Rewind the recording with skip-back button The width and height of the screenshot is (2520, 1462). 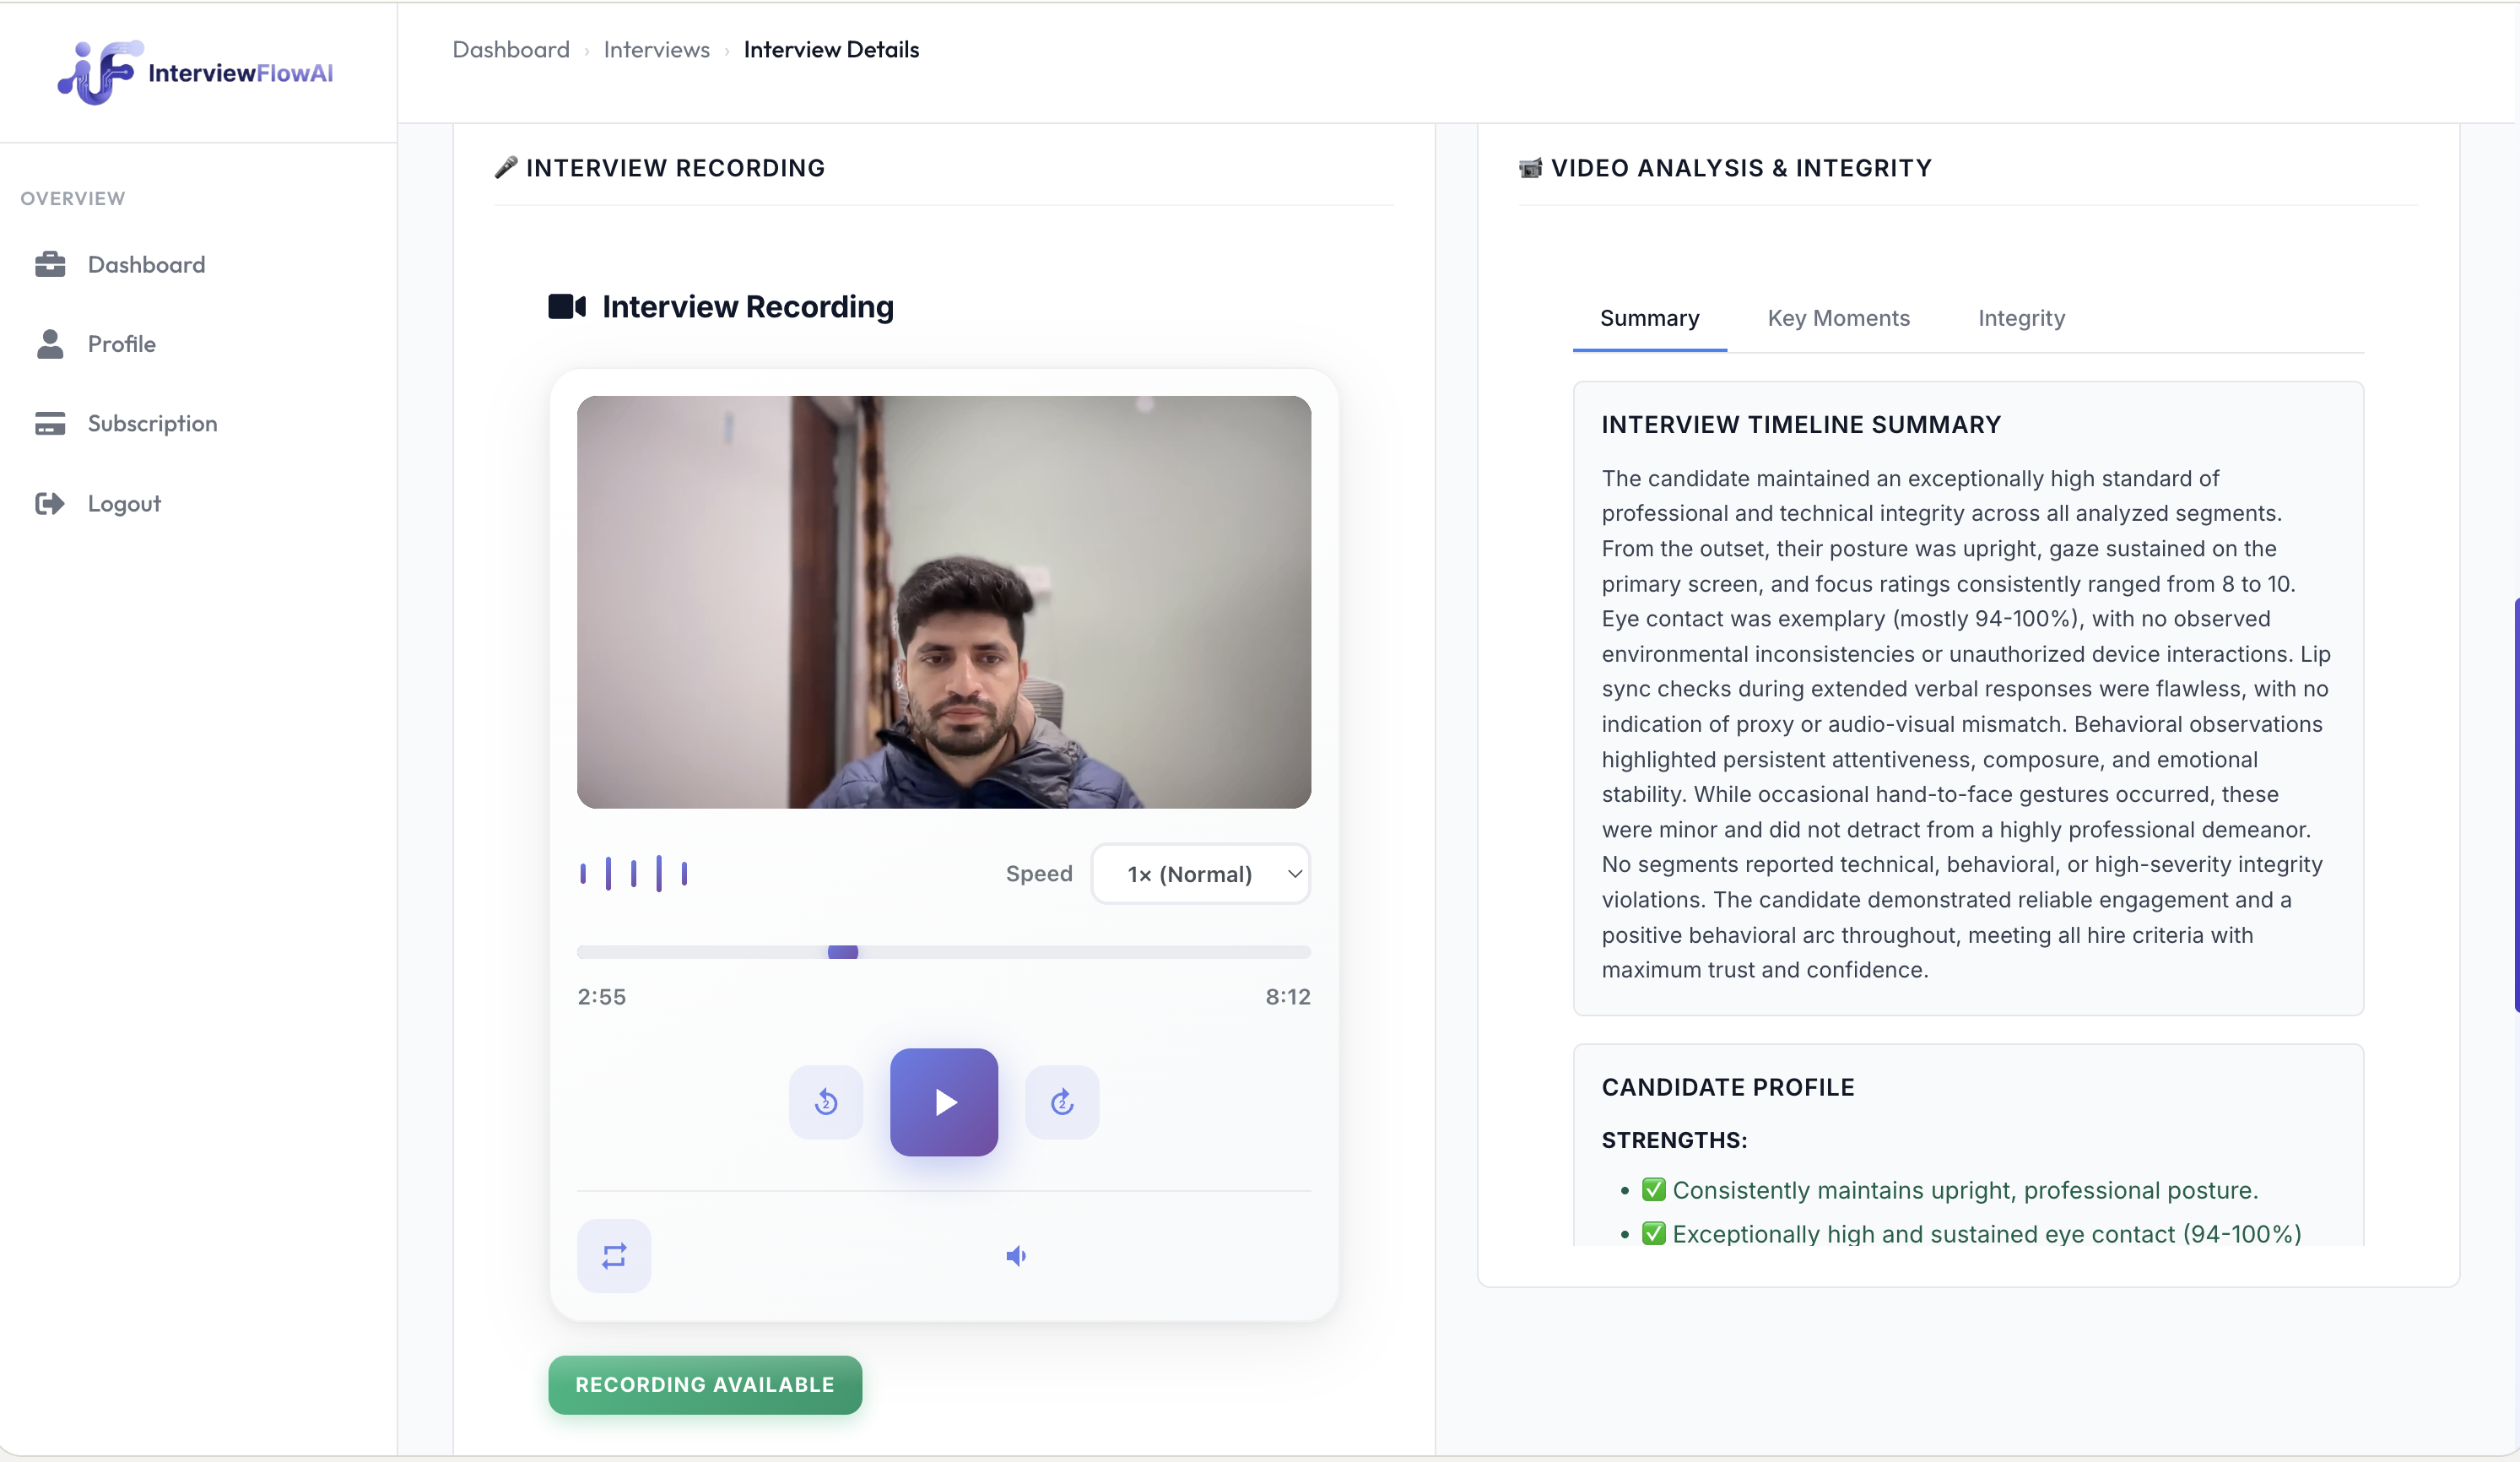(825, 1102)
